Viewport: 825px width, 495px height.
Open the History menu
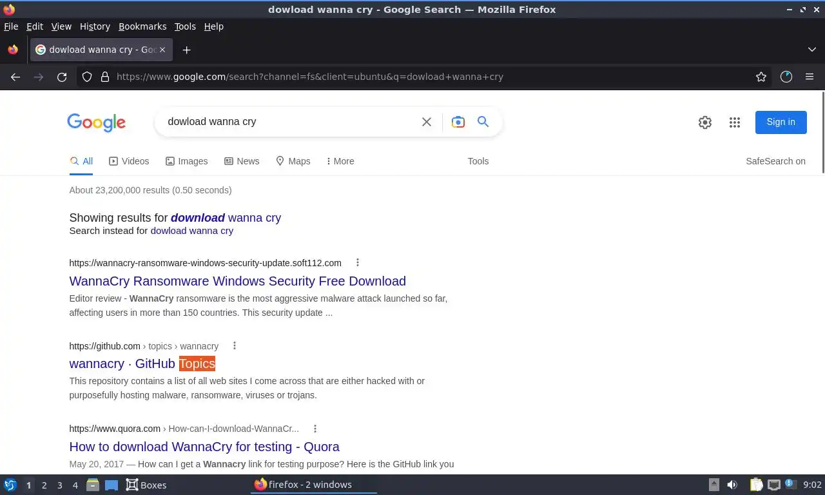(95, 26)
